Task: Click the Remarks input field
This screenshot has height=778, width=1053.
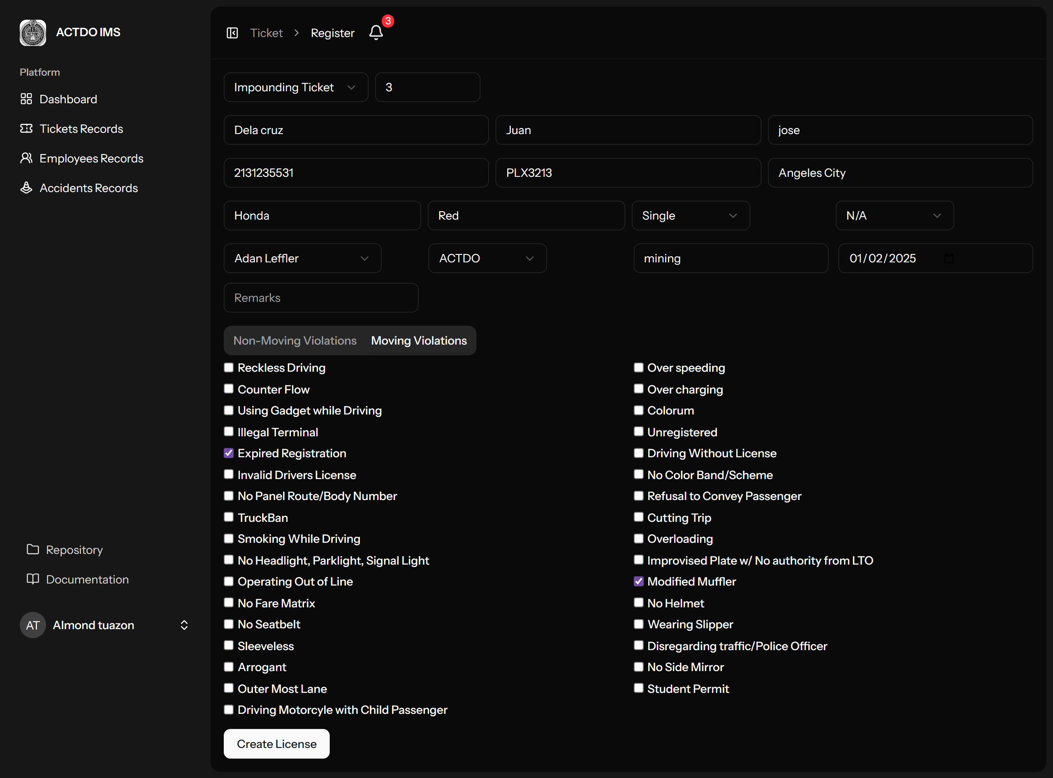Action: pos(321,298)
